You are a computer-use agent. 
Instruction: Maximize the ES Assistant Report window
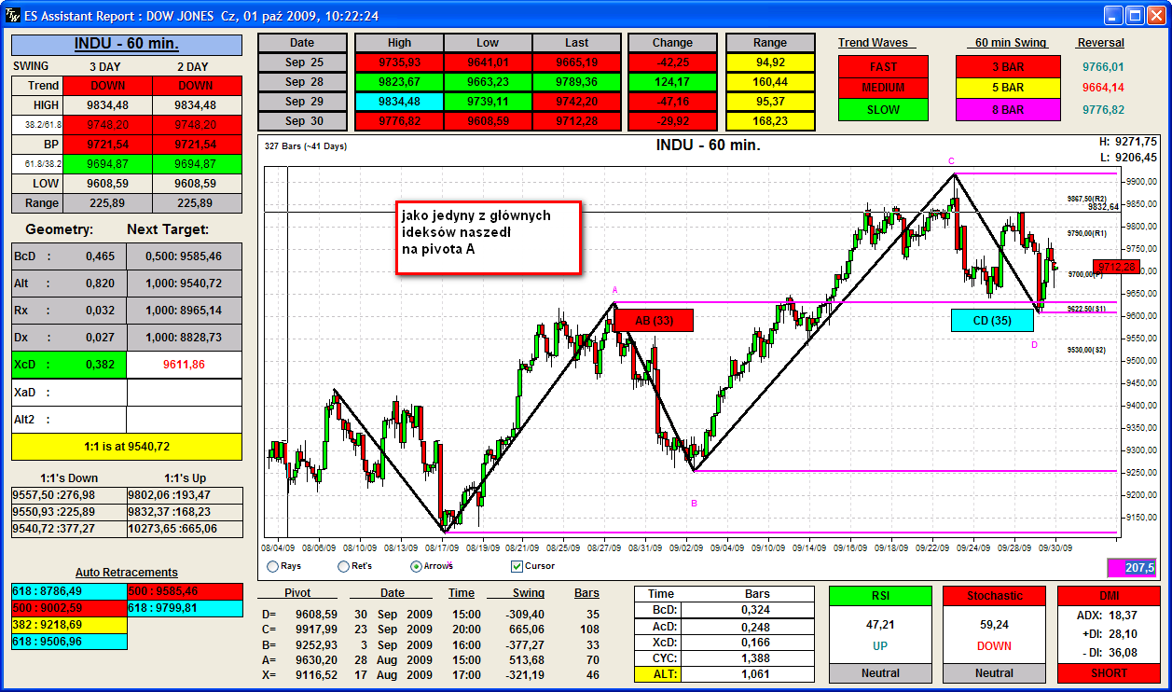1136,16
